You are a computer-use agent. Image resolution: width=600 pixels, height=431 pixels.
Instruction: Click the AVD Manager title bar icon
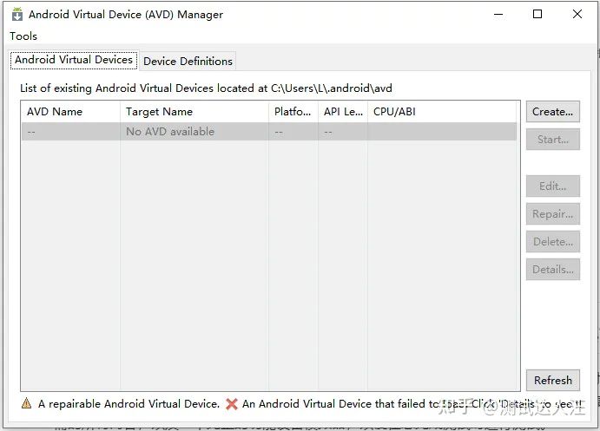click(17, 15)
